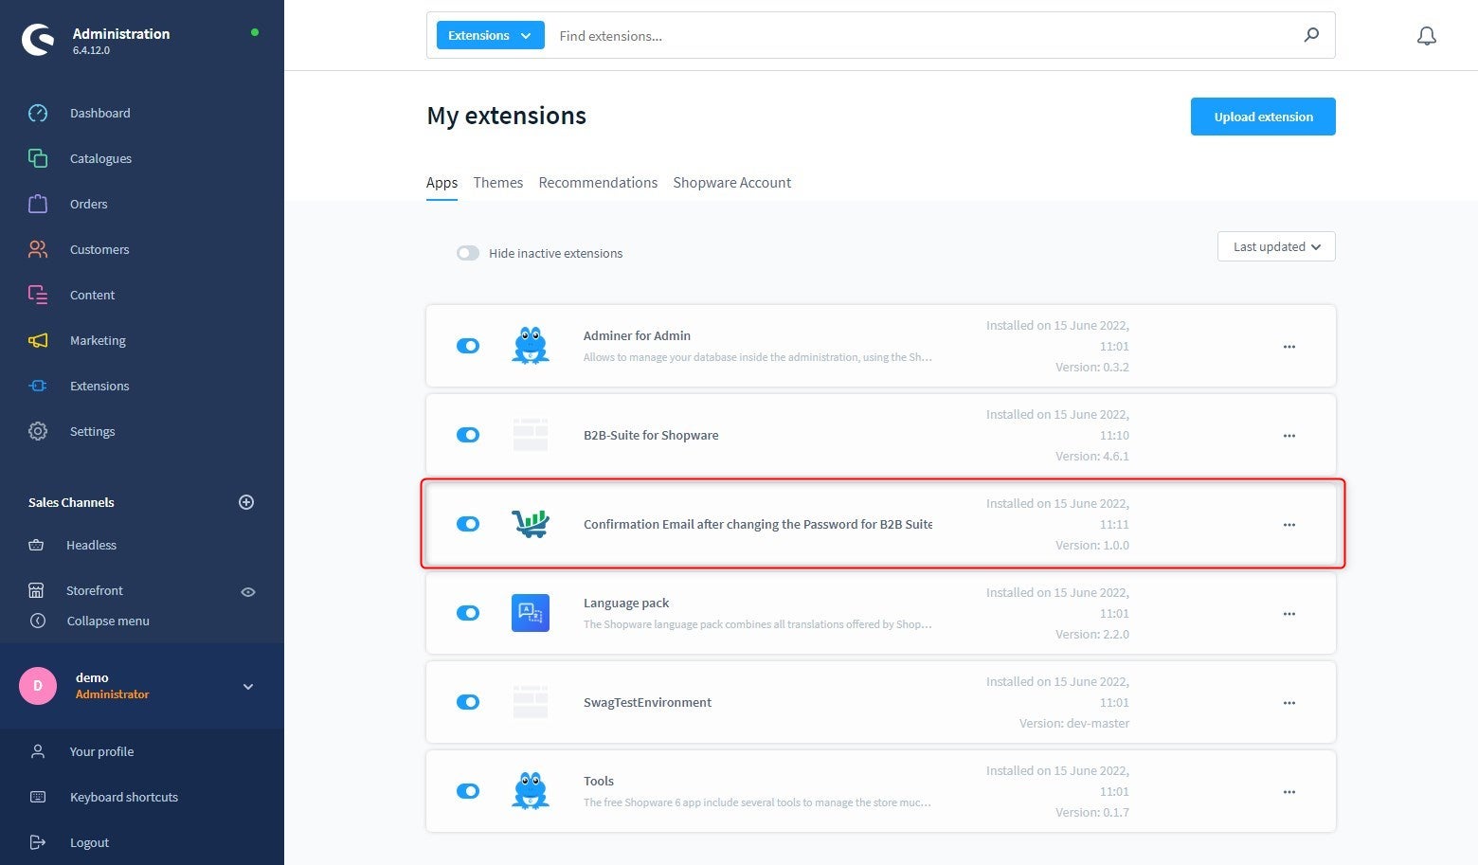1478x865 pixels.
Task: Open options menu for B2B-Suite for Shopware
Action: (1289, 436)
